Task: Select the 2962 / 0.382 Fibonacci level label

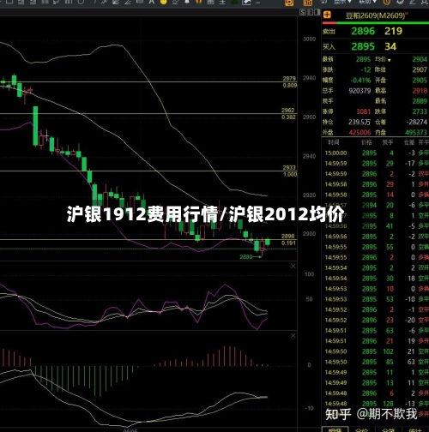Action: coord(288,113)
